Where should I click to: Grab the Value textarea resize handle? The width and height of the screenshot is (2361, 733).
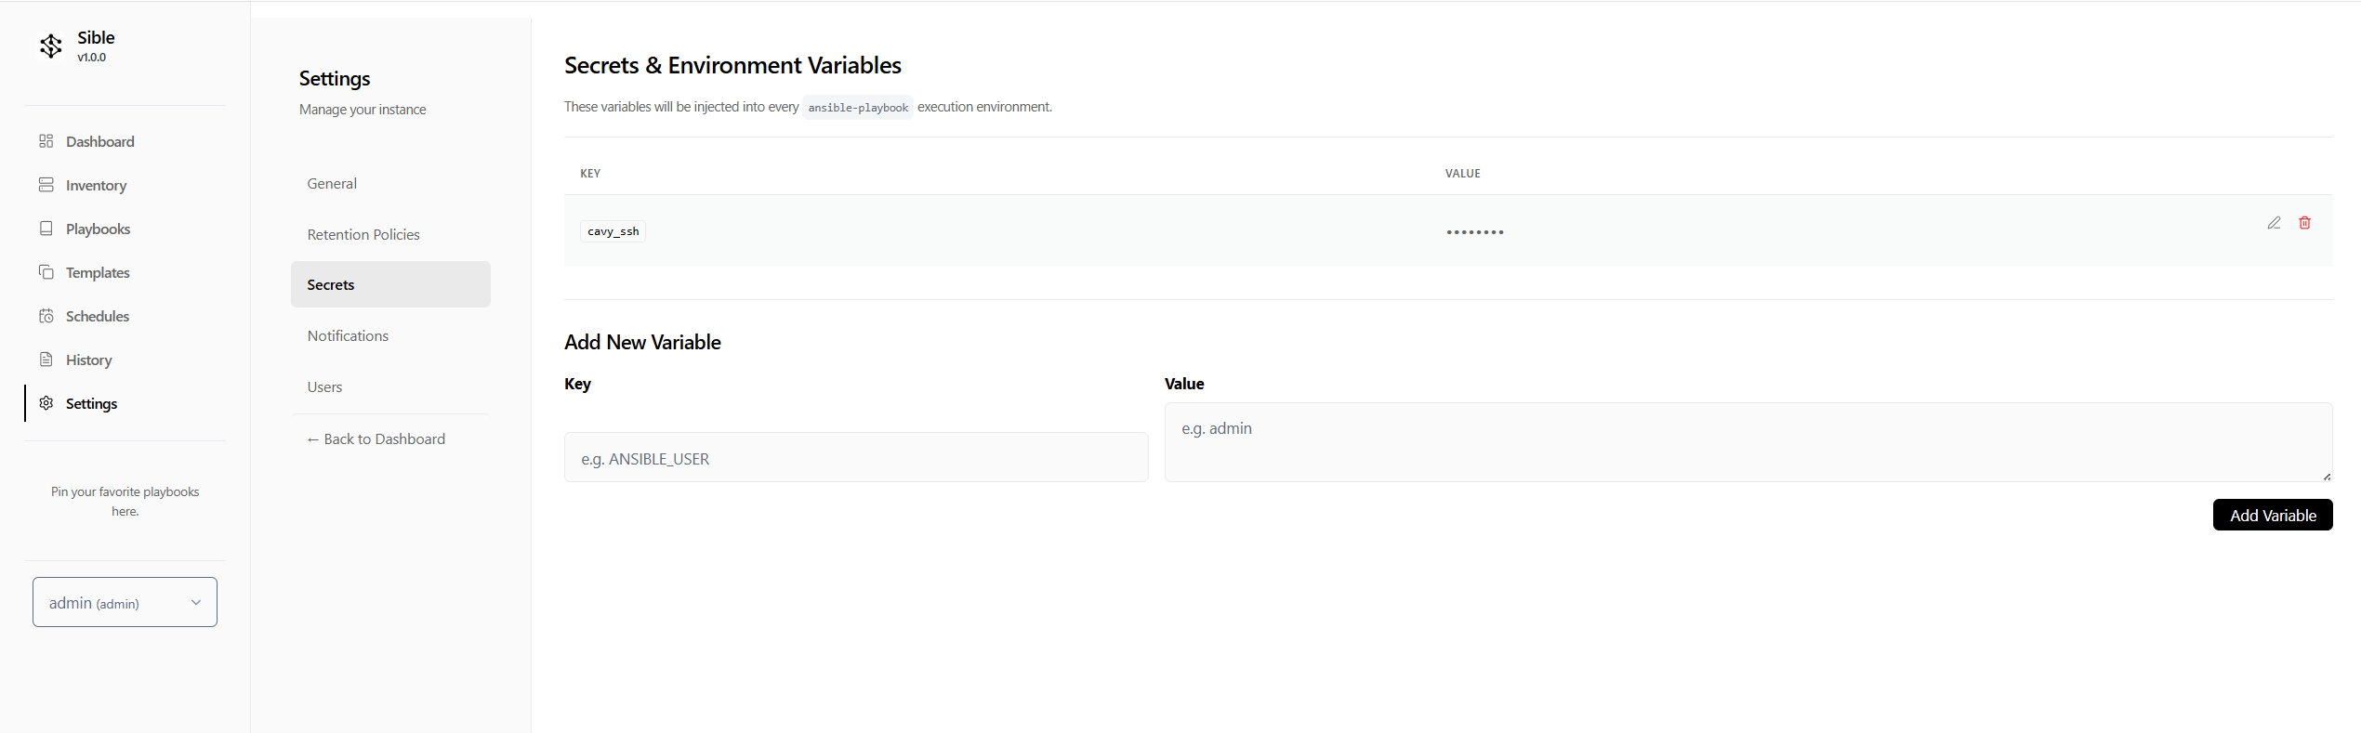2327,477
